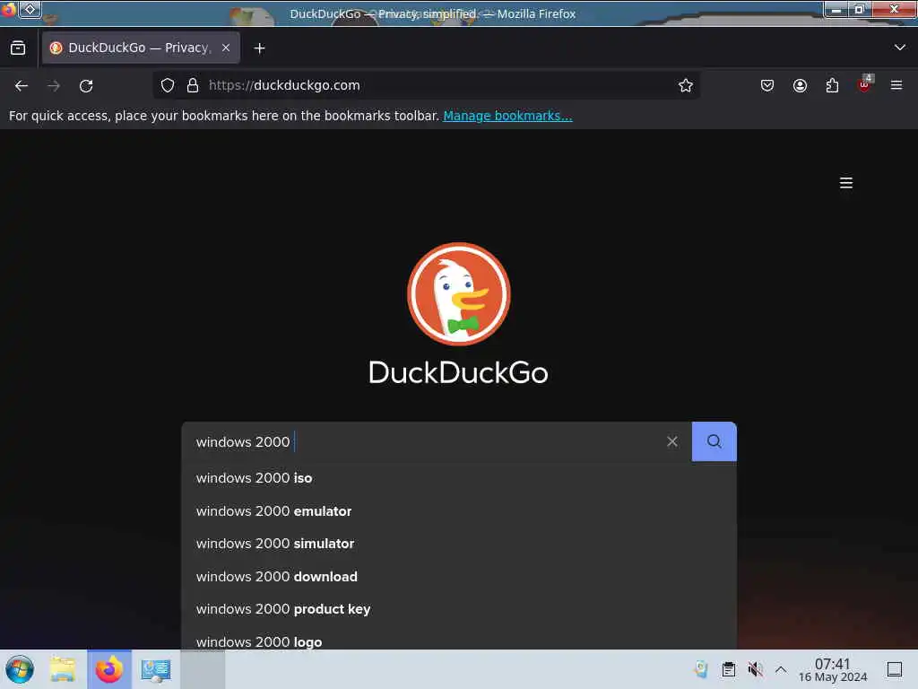Screen dimensions: 918x689
Task: Toggle keep-on-all-desktops title bar icon
Action: [x=30, y=9]
